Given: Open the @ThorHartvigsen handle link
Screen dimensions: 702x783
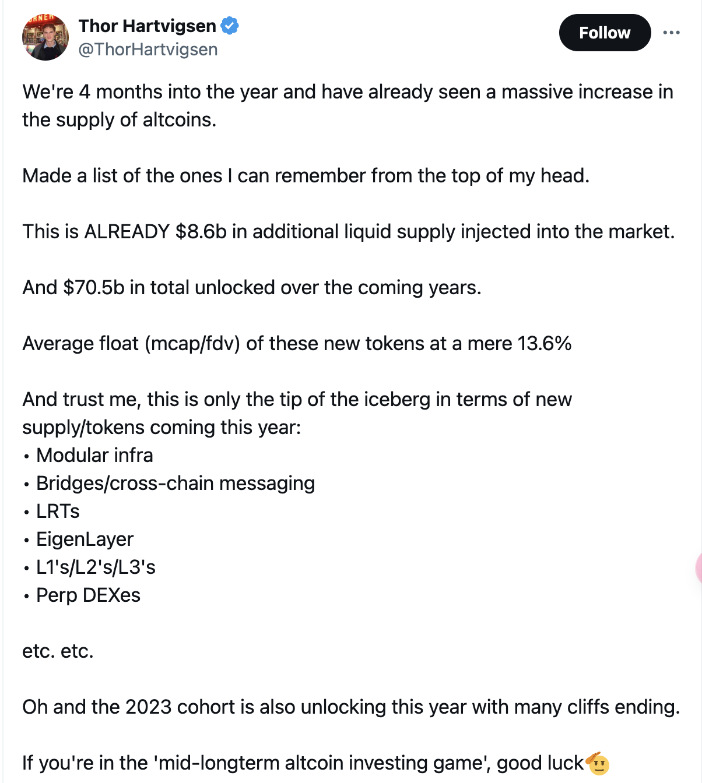Looking at the screenshot, I should 148,50.
